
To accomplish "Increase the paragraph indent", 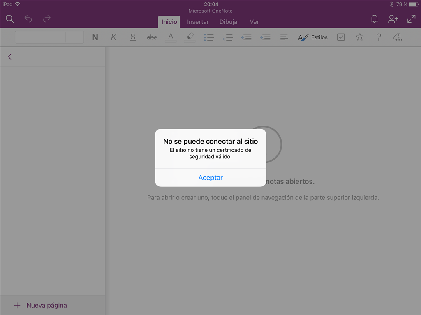I will pyautogui.click(x=265, y=37).
